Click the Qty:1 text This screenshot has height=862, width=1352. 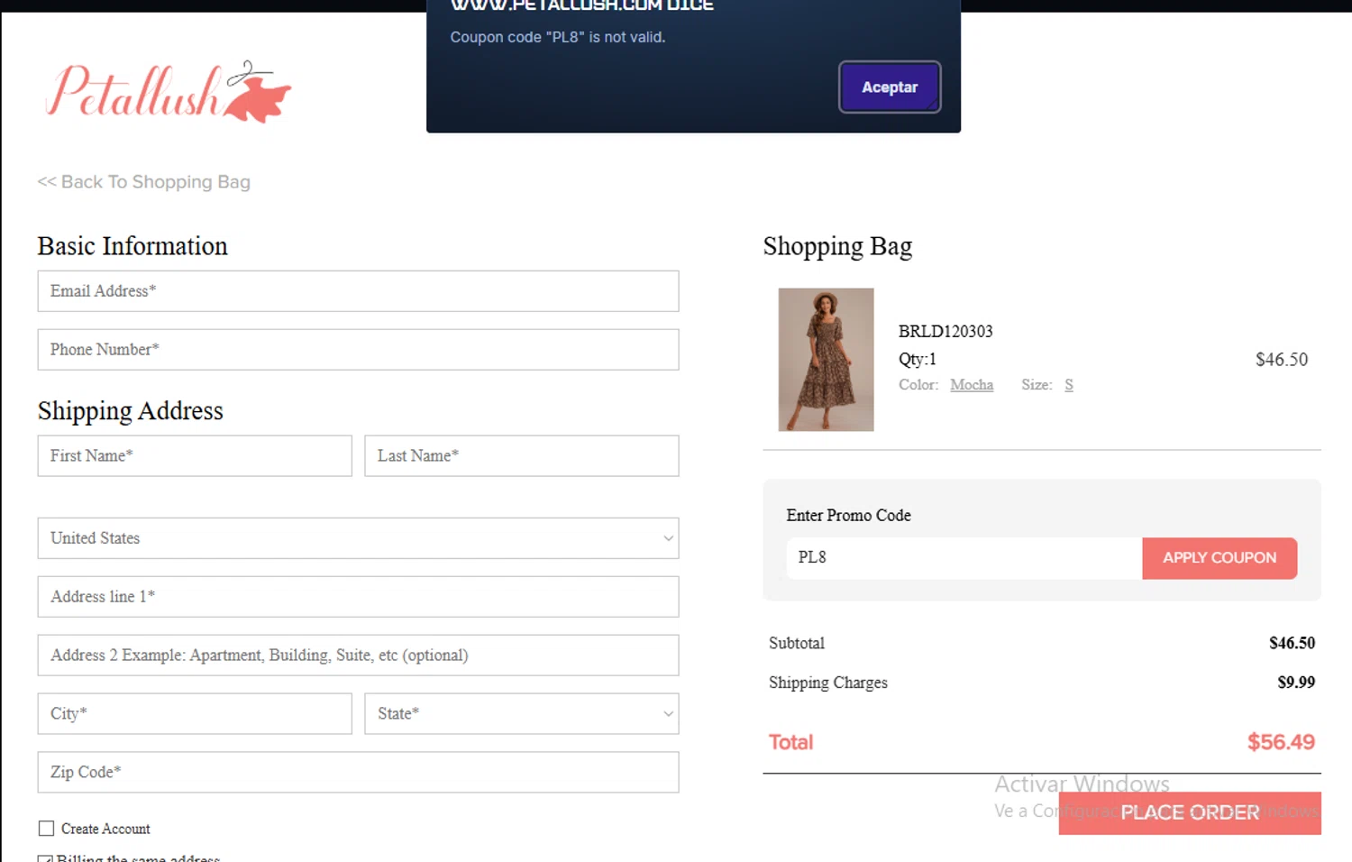tap(918, 360)
